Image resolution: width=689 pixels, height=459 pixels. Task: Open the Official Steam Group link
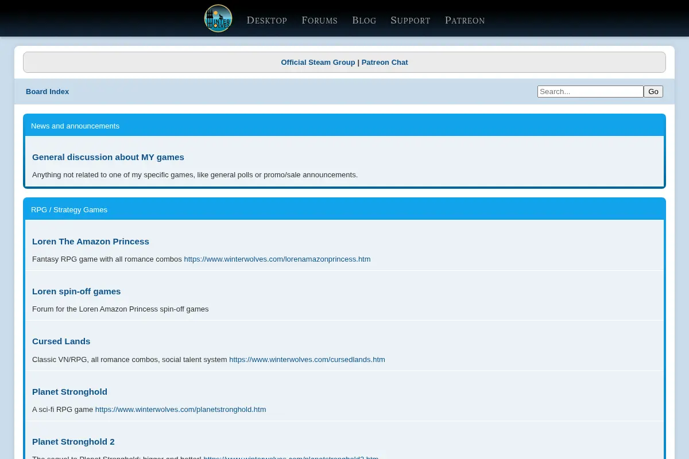tap(318, 63)
